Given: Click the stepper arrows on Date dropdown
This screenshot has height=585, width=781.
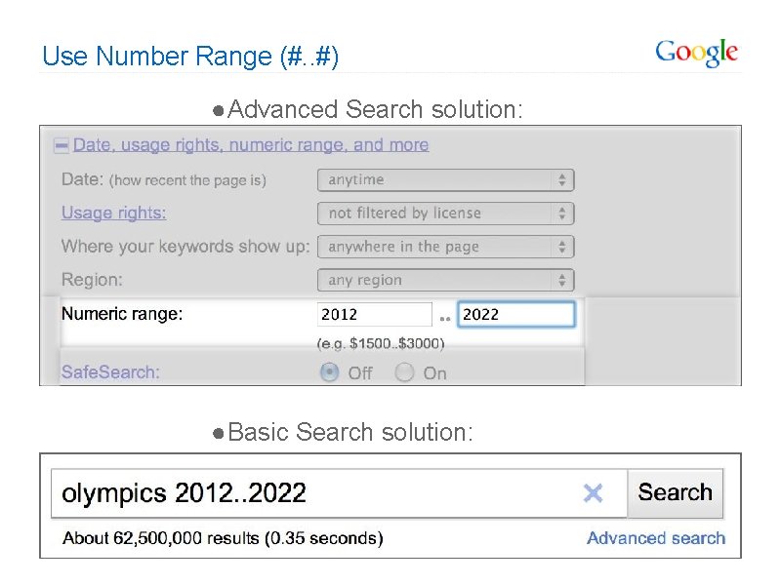Looking at the screenshot, I should [x=562, y=180].
